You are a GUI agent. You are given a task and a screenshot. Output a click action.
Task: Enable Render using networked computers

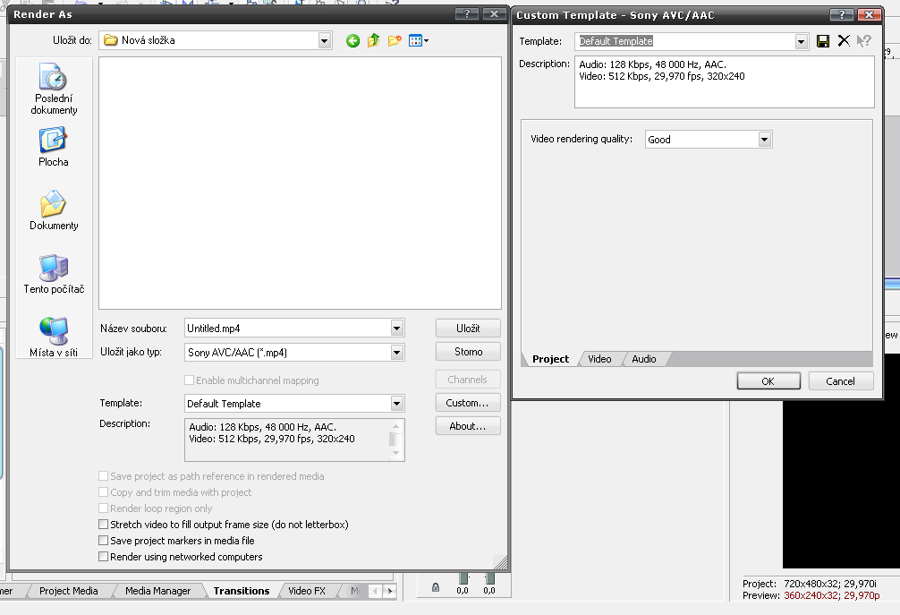103,557
